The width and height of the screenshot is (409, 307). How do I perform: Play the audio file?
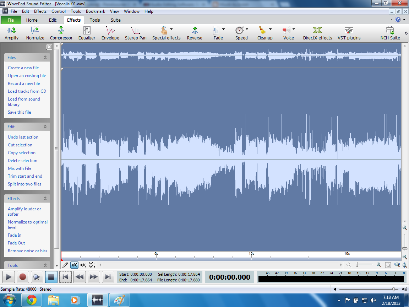9,277
